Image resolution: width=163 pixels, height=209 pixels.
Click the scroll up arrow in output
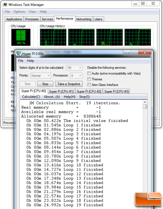pos(145,102)
